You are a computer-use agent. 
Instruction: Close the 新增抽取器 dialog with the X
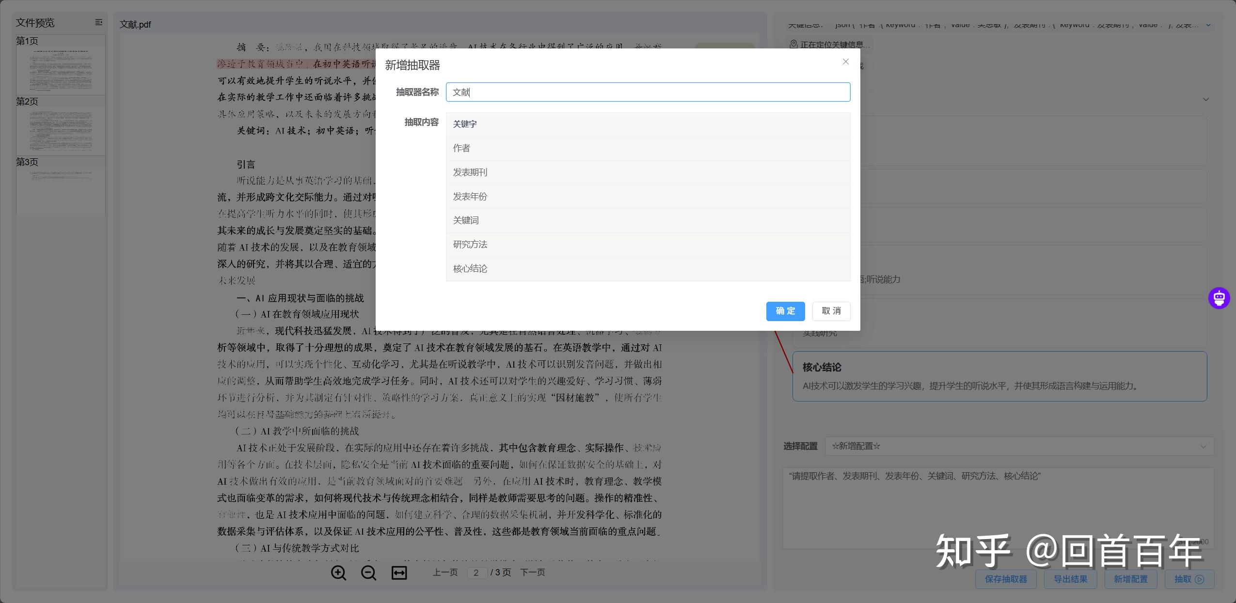[x=845, y=62]
